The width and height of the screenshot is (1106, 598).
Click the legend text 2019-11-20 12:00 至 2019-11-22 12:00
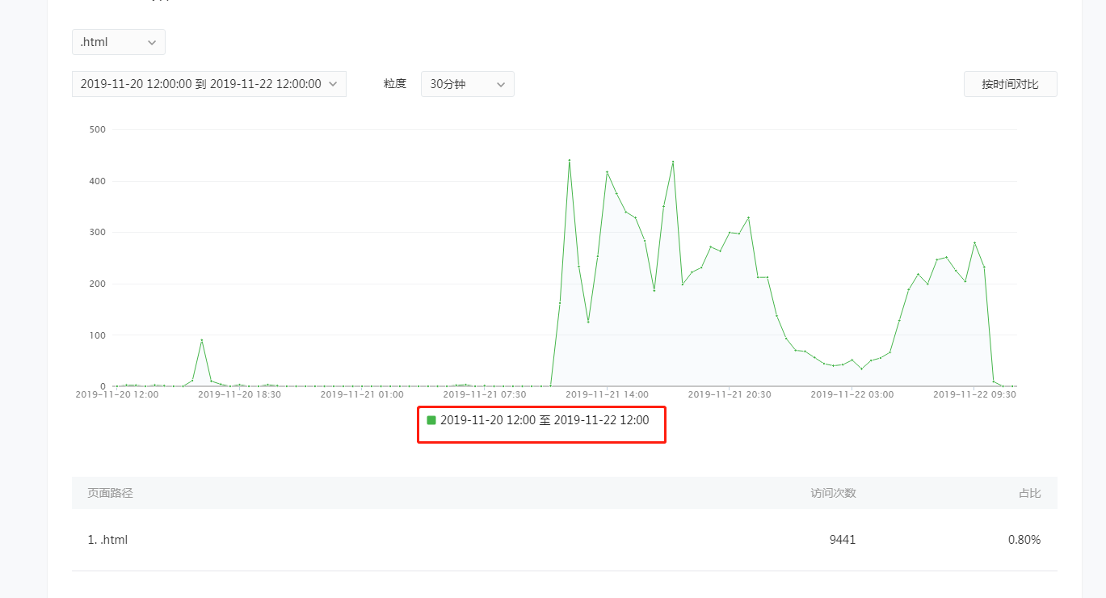(545, 420)
